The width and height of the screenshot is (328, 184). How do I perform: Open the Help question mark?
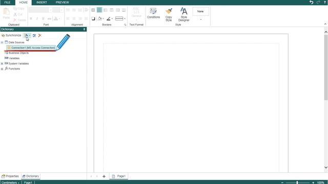[325, 2]
